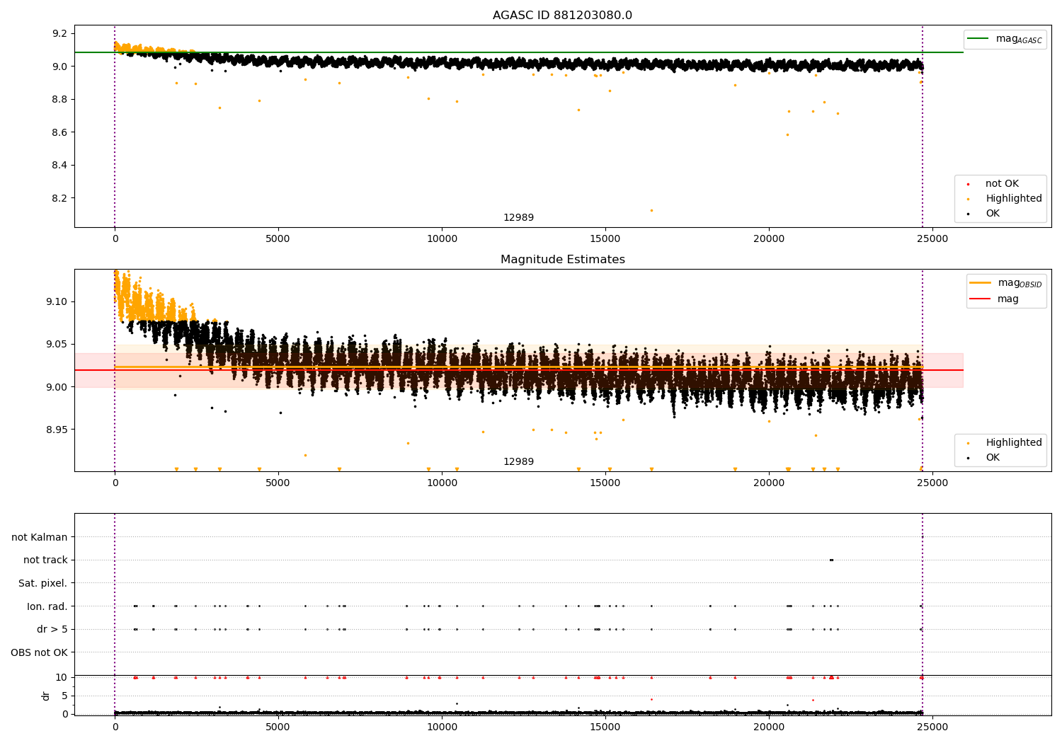The image size is (1062, 743).
Task: Click the 12989 label in the middle plot
Action: [x=518, y=462]
